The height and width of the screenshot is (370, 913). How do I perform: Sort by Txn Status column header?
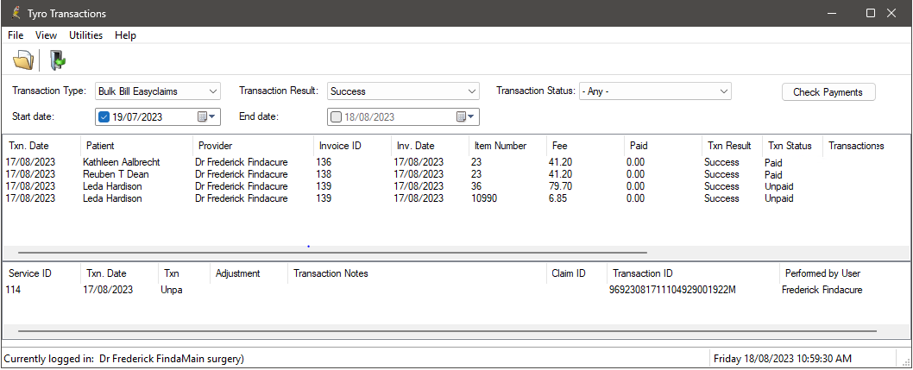click(792, 146)
